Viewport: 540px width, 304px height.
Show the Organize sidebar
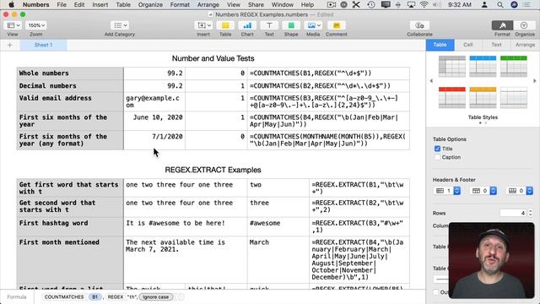524,25
